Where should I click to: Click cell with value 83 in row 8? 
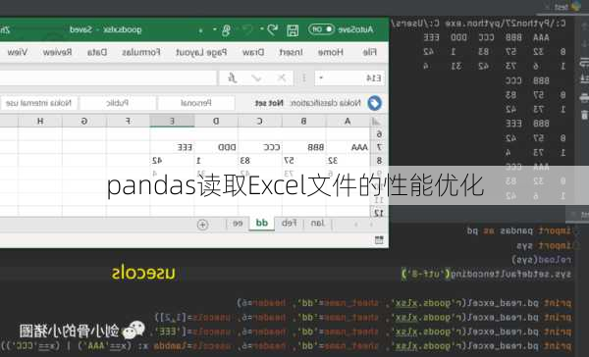[x=259, y=160]
